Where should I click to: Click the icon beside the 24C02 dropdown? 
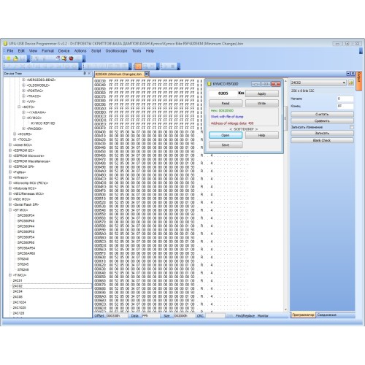350,82
